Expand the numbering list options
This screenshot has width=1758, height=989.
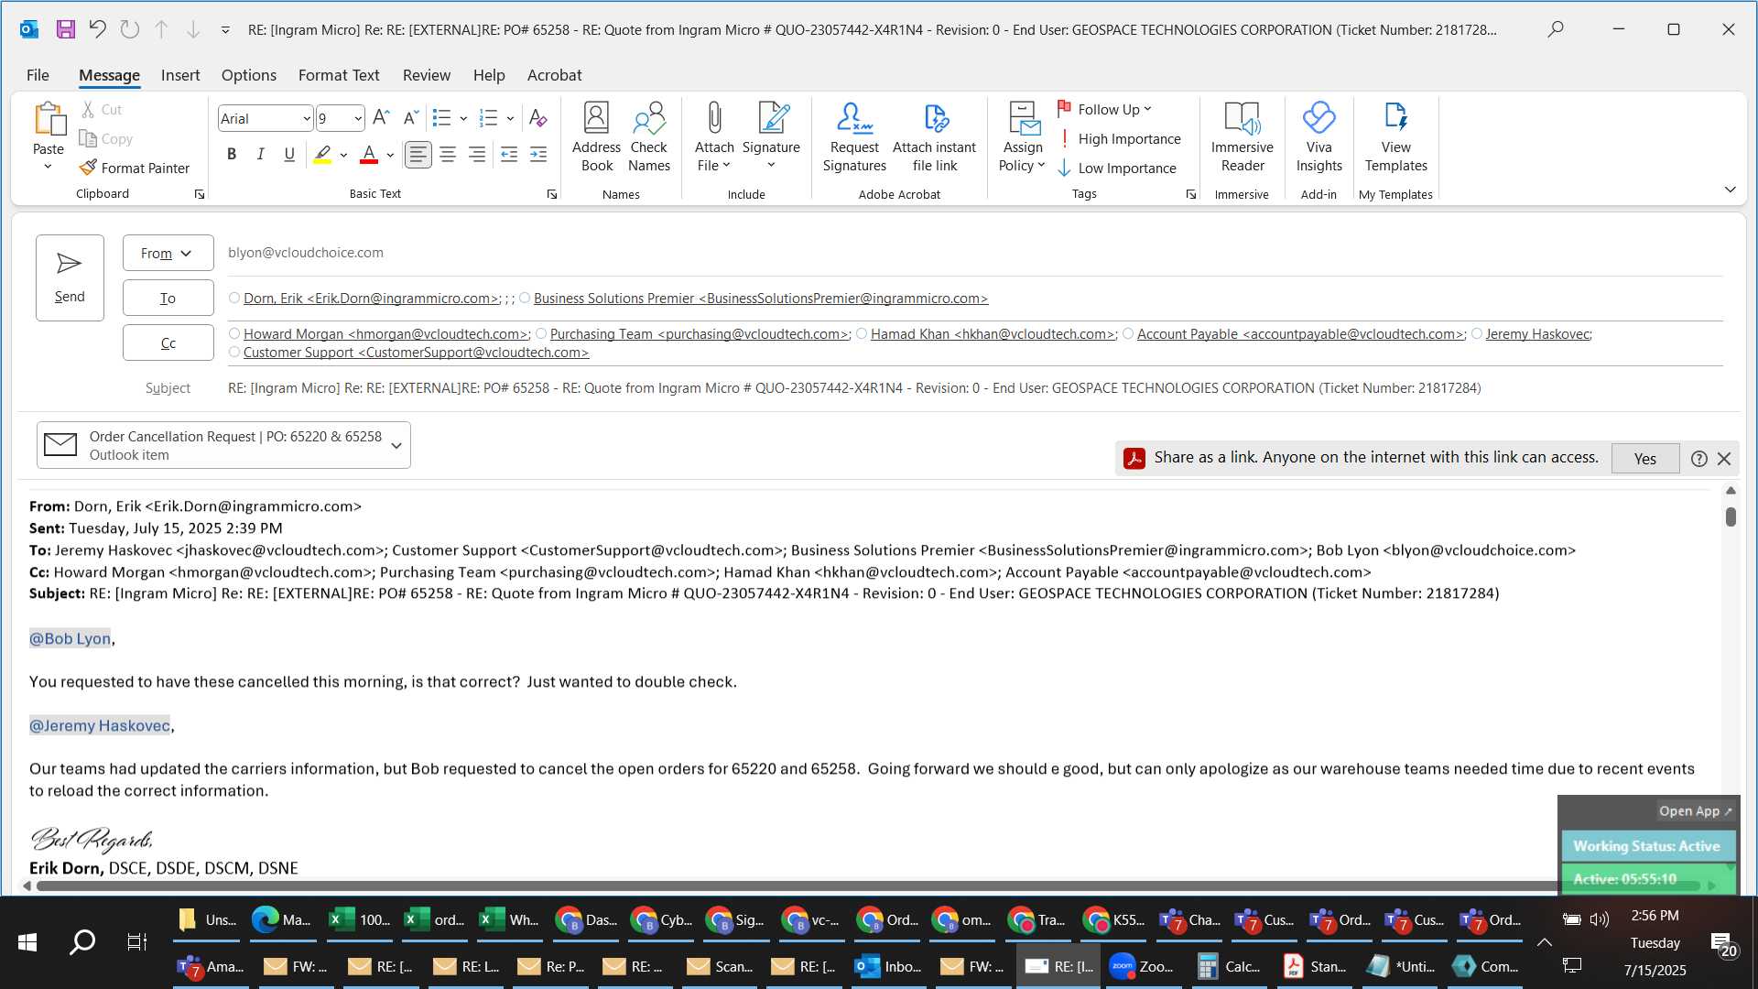(x=510, y=118)
